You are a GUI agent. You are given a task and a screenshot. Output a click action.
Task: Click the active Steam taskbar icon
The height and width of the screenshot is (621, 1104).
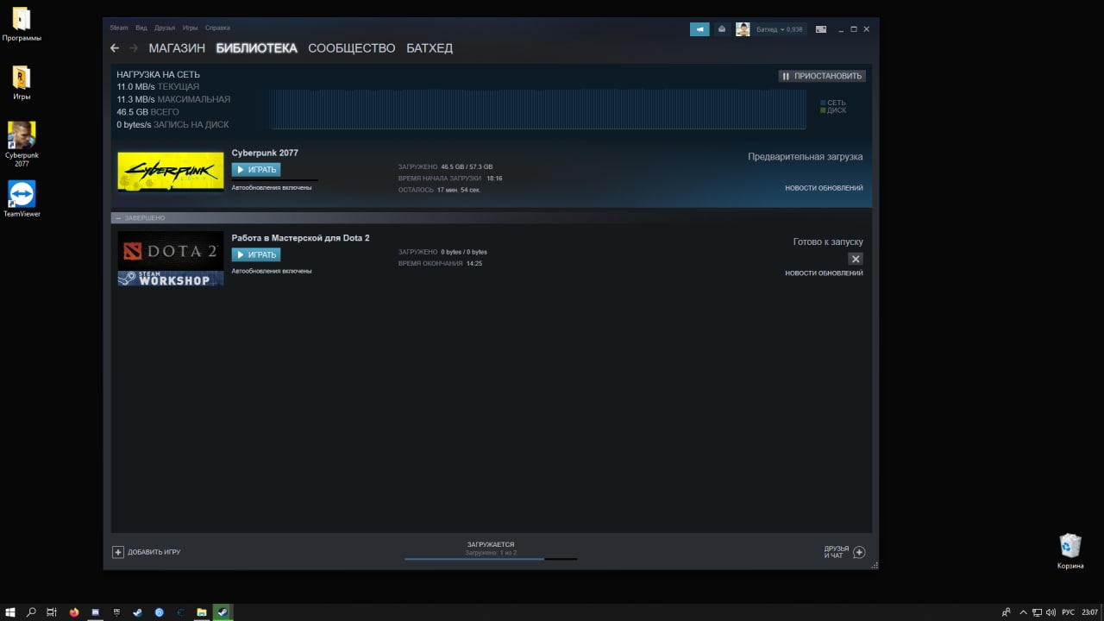223,612
